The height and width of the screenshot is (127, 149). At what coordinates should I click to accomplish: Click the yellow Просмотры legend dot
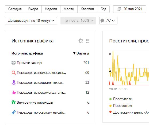click(110, 106)
